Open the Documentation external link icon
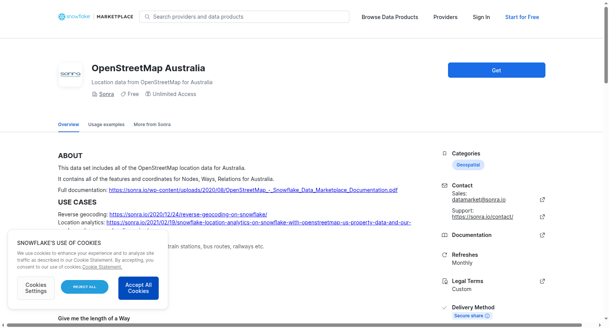This screenshot has width=609, height=328. (x=542, y=235)
